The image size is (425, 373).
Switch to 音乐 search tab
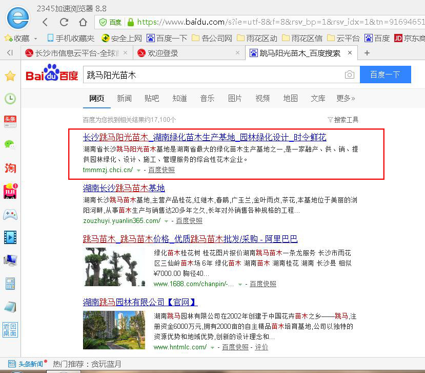207,98
